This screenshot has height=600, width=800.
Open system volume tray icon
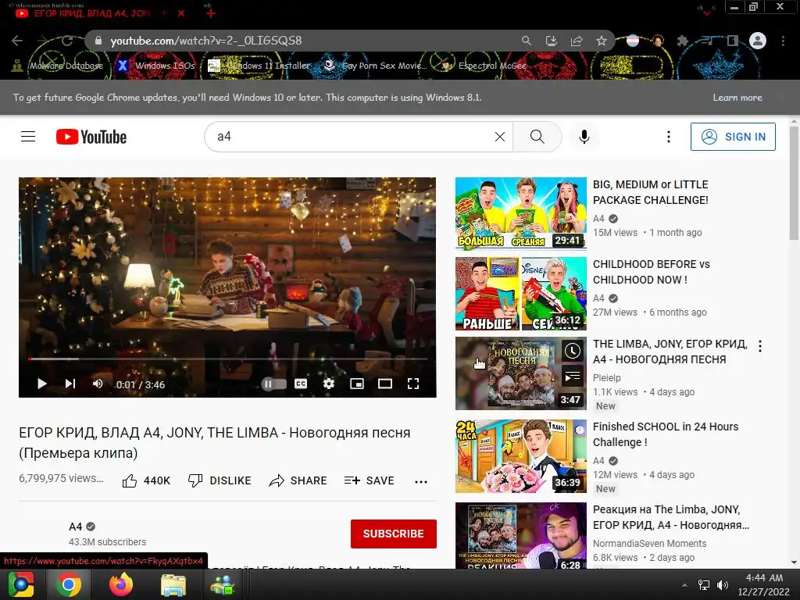pos(723,585)
